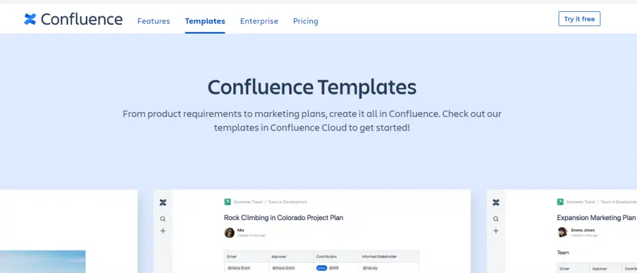Click plus icon in Expansion Marketing card sidebar
The image size is (637, 273).
[496, 231]
